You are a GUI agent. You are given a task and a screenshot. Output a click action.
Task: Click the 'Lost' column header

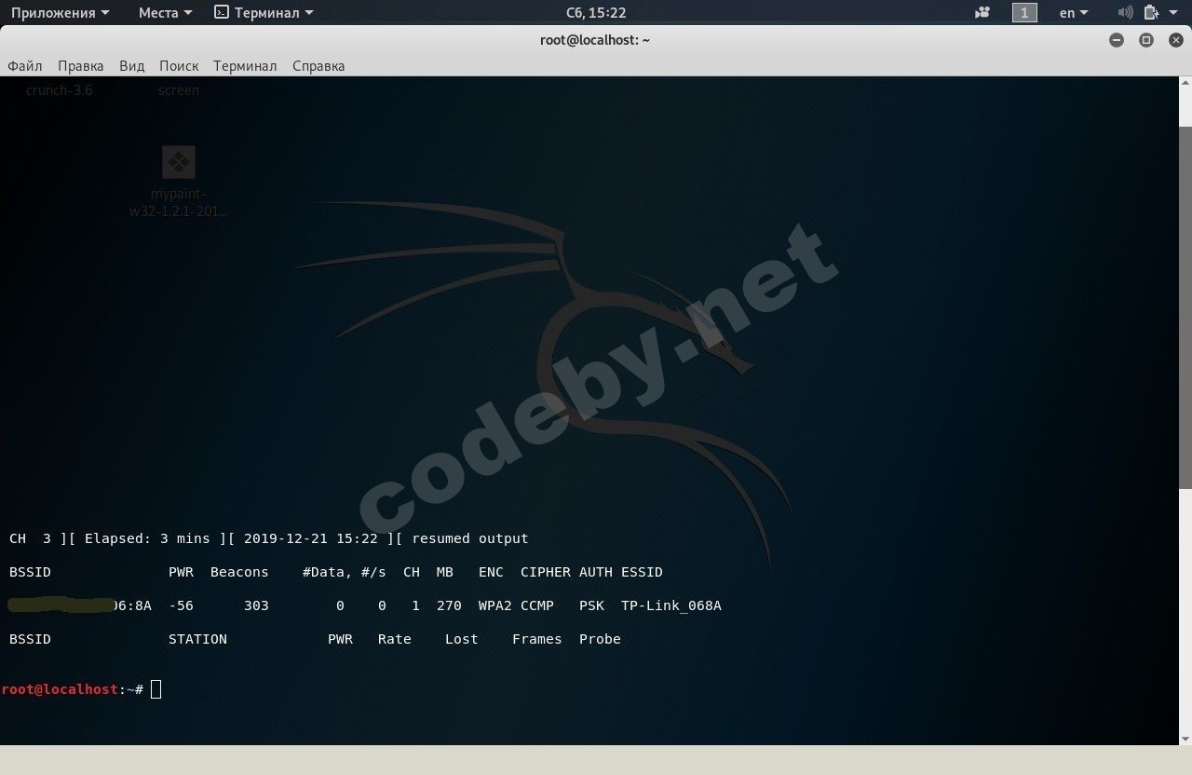point(462,639)
